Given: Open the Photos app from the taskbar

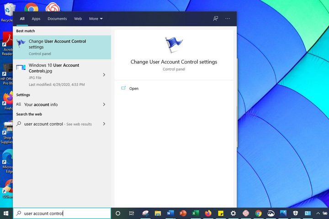Looking at the screenshot, I should (283, 214).
